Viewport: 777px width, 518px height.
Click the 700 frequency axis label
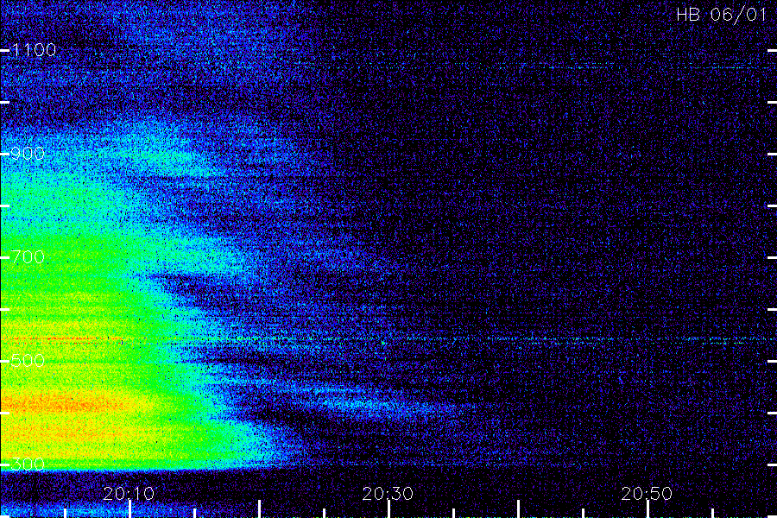tap(28, 257)
